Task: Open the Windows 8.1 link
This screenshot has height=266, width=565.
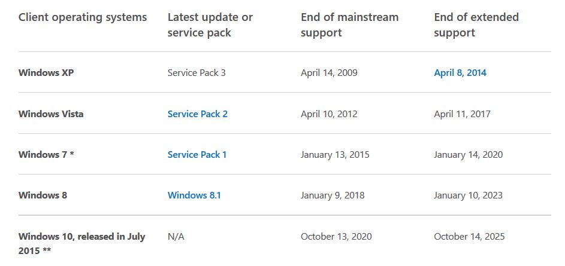Action: 194,195
